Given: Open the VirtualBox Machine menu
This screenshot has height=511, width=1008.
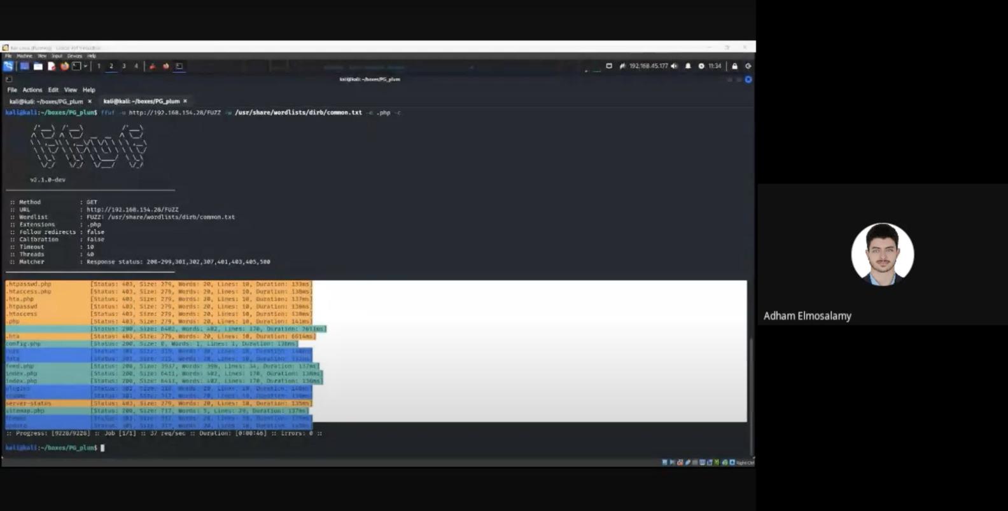Looking at the screenshot, I should (x=24, y=56).
